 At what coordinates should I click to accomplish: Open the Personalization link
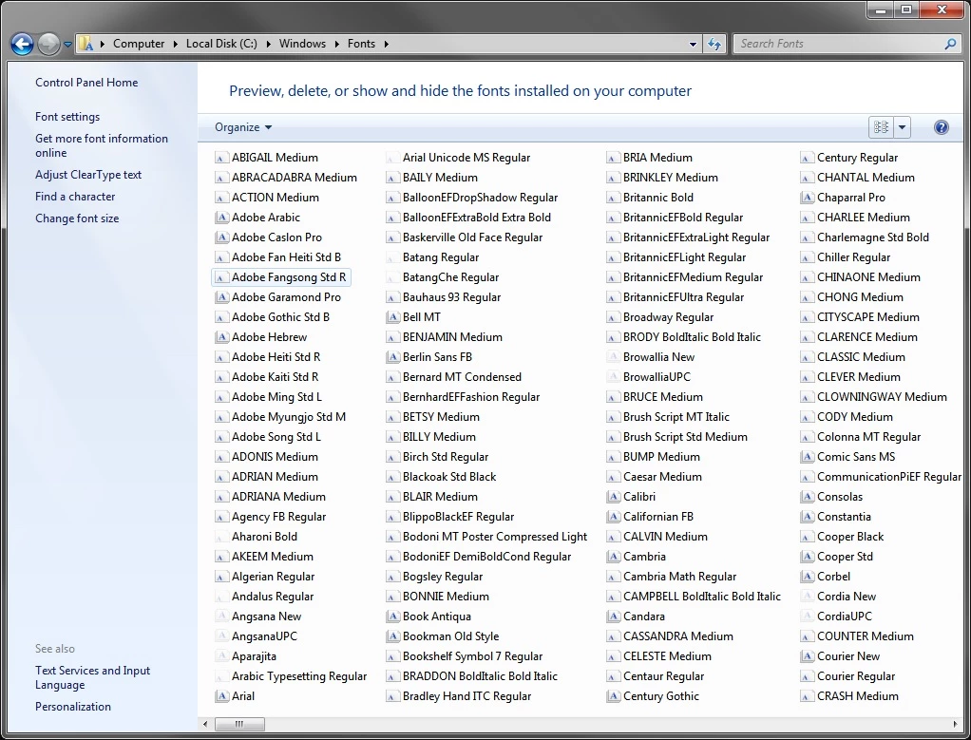(x=73, y=707)
